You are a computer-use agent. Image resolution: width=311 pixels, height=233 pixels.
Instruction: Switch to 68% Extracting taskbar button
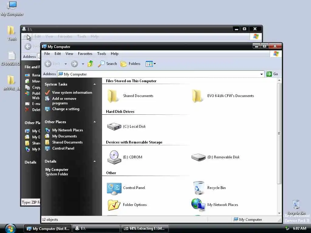pos(145,229)
